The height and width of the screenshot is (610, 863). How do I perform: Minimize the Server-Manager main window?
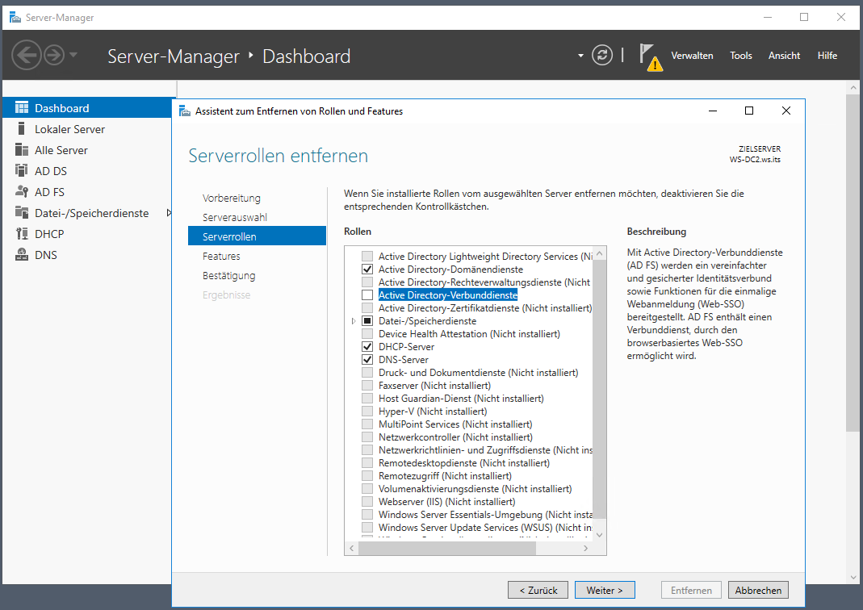(768, 18)
